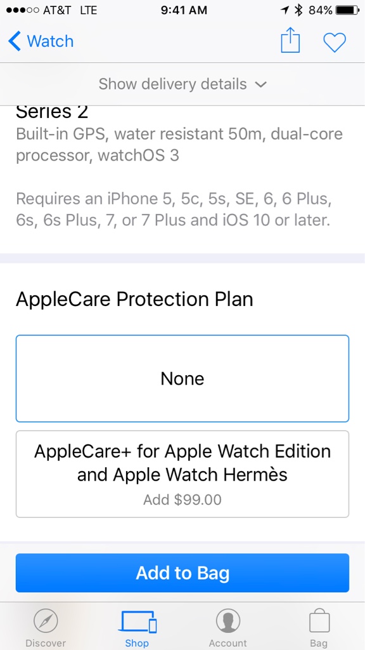Tap the Add $99.00 price text
The image size is (365, 650).
point(182,500)
